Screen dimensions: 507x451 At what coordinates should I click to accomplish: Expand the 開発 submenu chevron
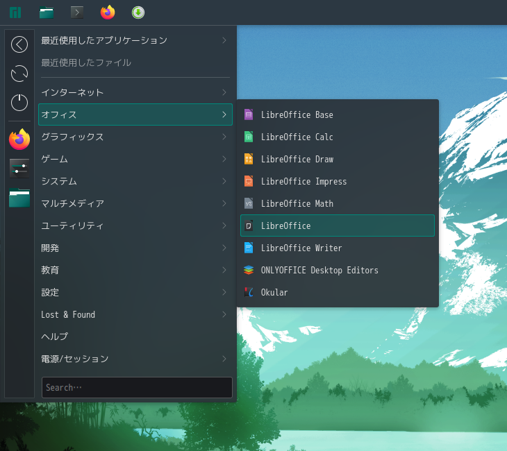pos(224,248)
